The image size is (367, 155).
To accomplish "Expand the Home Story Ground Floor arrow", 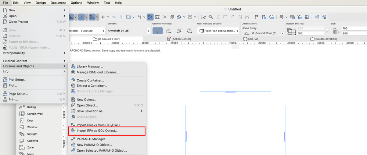I will [282, 33].
